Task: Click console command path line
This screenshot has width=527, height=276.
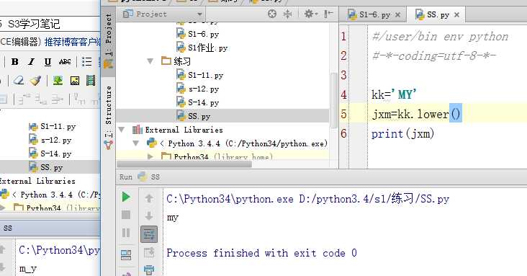Action: point(308,199)
